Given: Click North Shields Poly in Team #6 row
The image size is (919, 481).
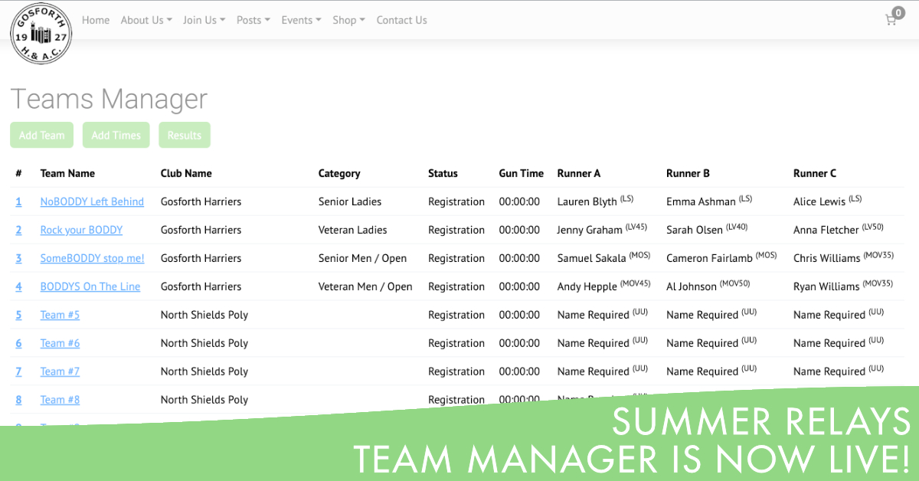Looking at the screenshot, I should coord(204,343).
